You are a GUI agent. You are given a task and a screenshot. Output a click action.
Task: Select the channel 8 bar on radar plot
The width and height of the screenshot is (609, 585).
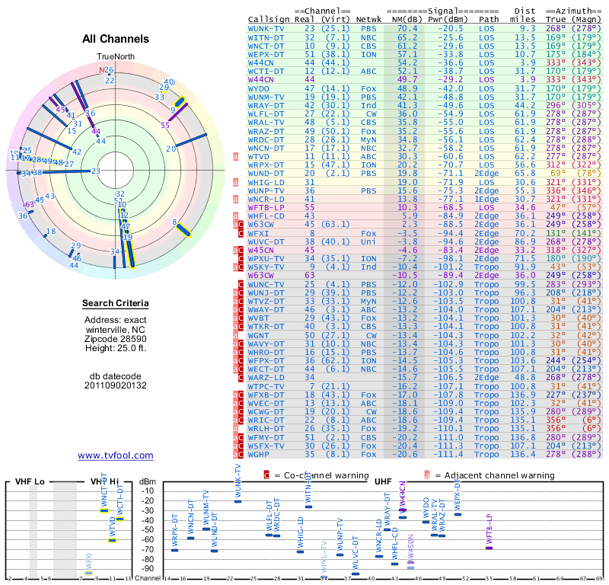(183, 229)
